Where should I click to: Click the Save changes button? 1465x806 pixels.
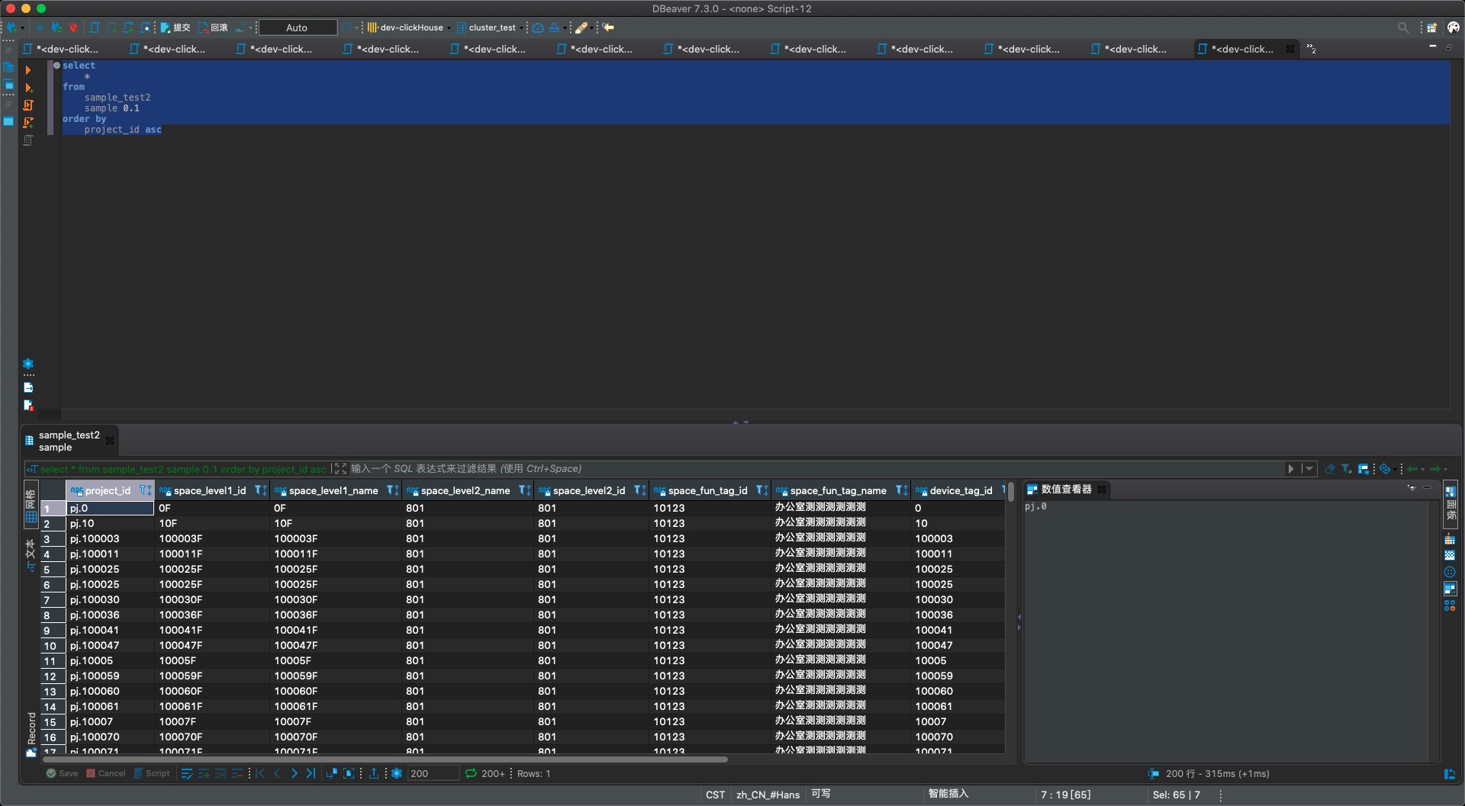pyautogui.click(x=62, y=773)
